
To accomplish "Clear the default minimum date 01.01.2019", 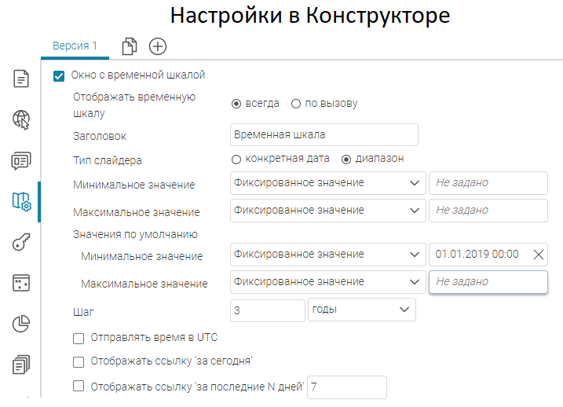I will click(538, 254).
